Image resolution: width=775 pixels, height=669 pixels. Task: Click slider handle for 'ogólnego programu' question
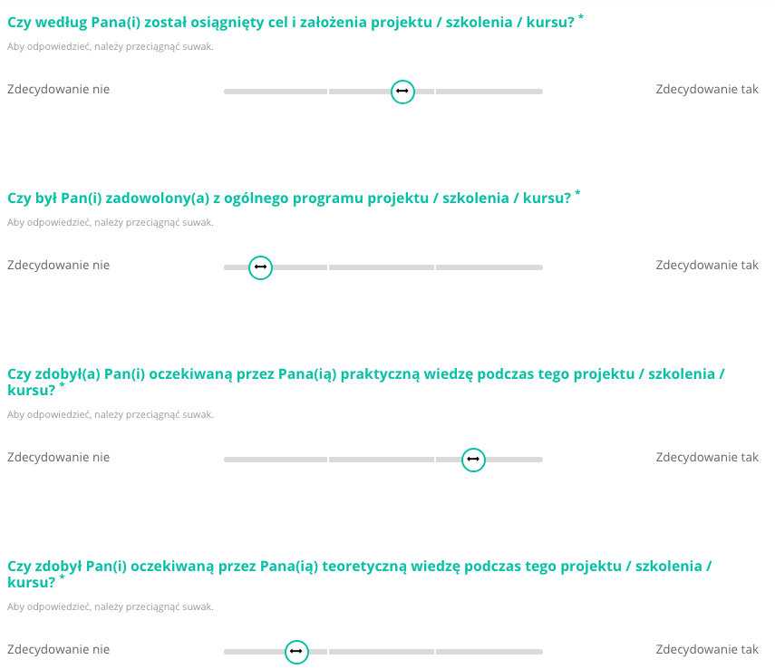tap(260, 267)
